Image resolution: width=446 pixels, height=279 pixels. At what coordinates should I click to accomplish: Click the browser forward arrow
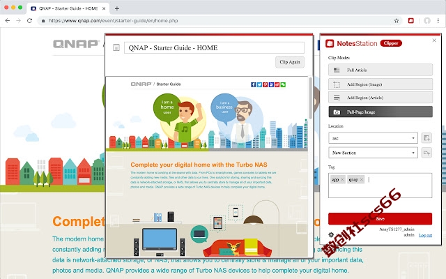(x=19, y=20)
